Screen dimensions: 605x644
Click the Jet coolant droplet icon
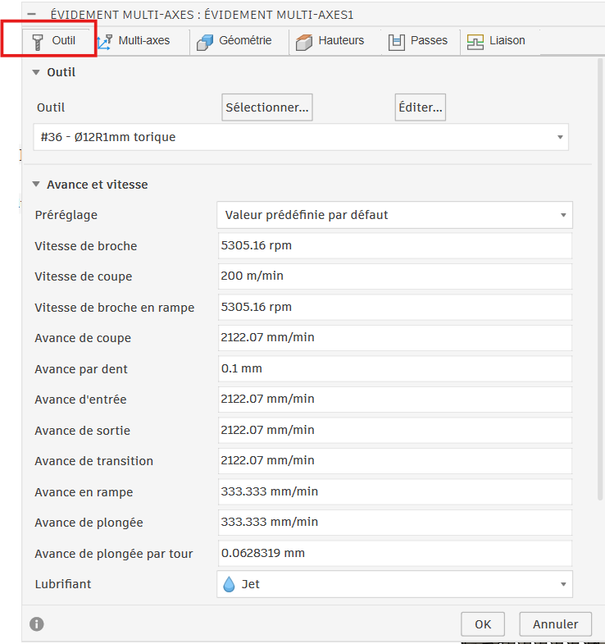[x=230, y=584]
